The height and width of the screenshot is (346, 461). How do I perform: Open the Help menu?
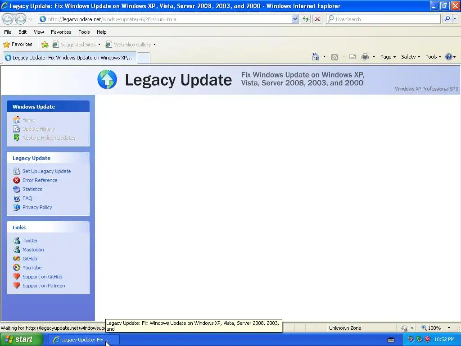click(x=101, y=32)
